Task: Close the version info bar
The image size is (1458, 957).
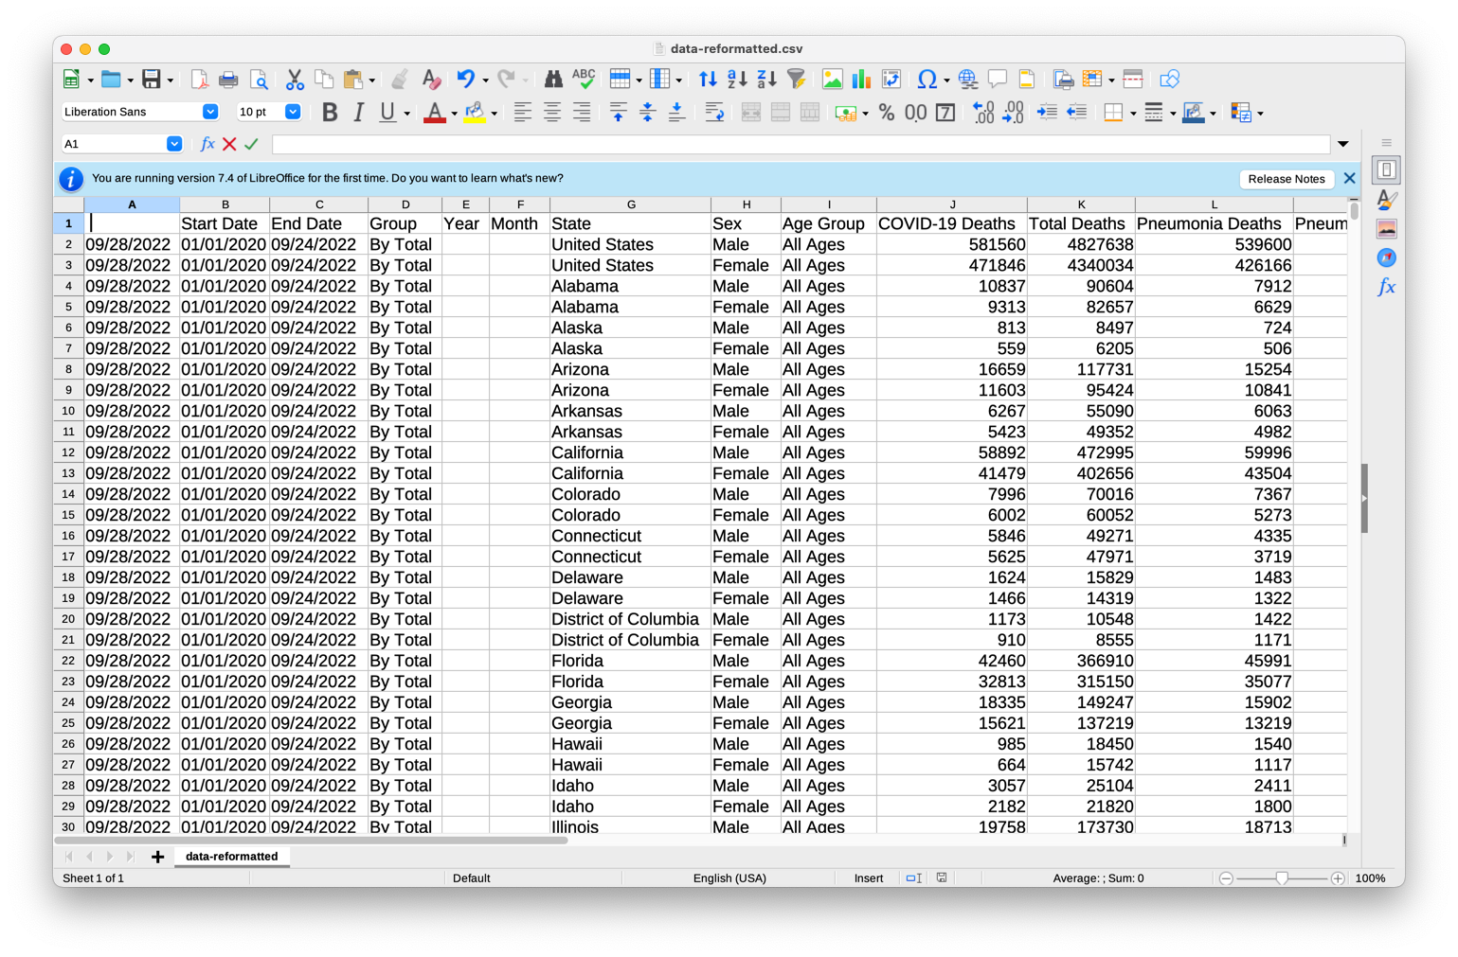Action: click(x=1350, y=179)
